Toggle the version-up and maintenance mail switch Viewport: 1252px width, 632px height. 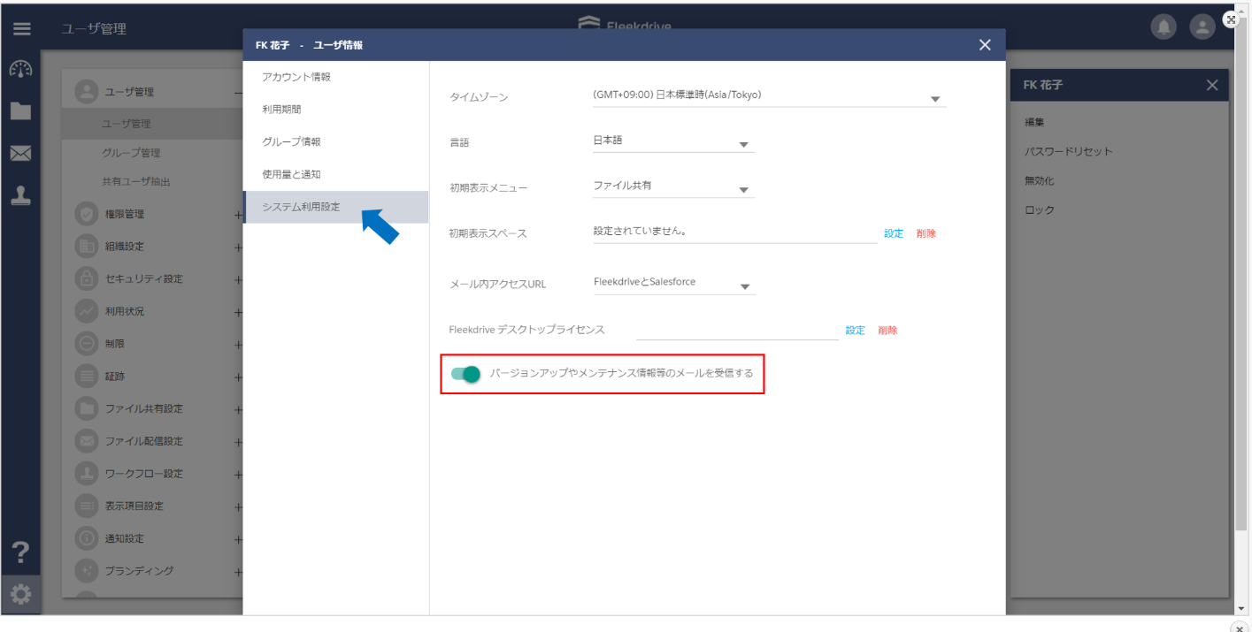465,374
